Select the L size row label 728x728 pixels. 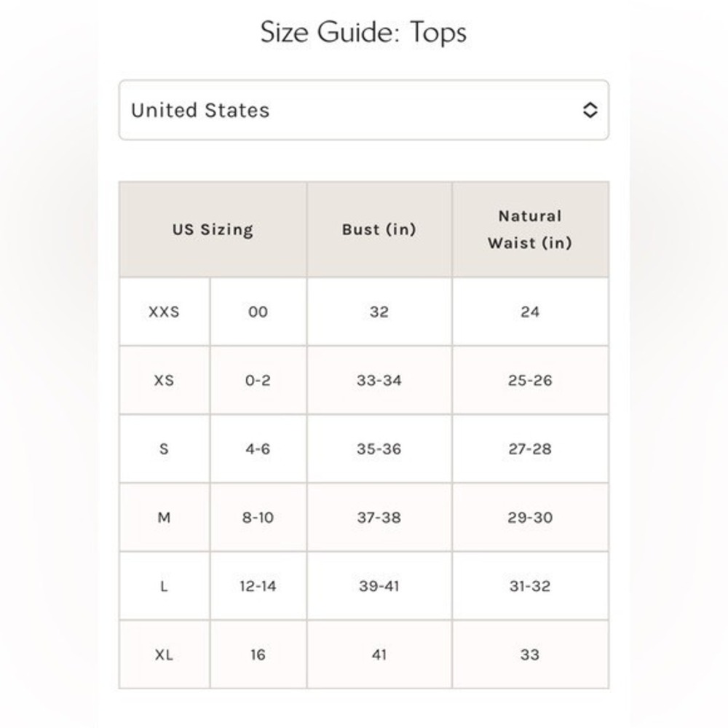(165, 586)
